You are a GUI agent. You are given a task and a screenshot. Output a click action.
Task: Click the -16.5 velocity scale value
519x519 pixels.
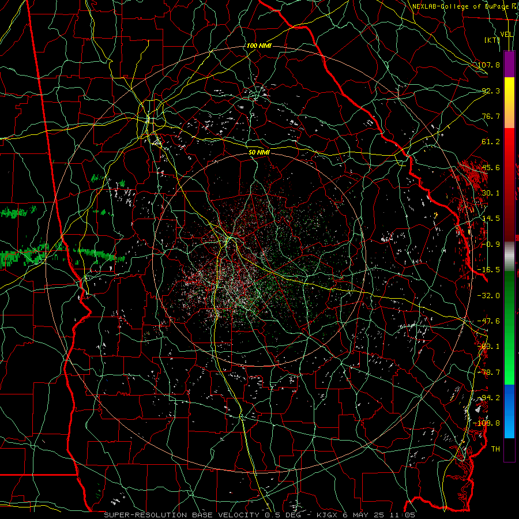pos(488,270)
